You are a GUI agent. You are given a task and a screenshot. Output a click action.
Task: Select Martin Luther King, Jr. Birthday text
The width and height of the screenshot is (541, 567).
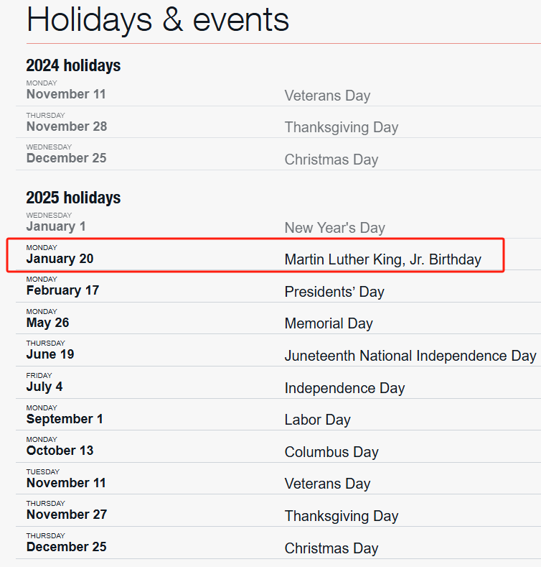382,259
